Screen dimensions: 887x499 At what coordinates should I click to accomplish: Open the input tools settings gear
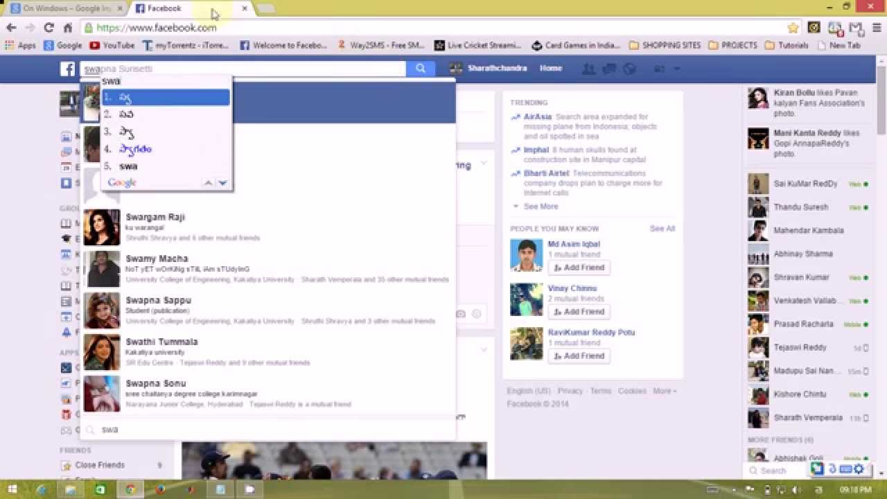[859, 469]
